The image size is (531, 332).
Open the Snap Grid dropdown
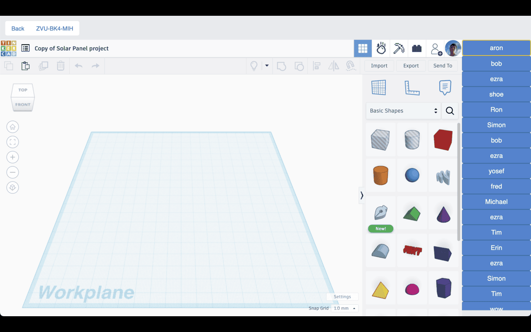point(344,308)
